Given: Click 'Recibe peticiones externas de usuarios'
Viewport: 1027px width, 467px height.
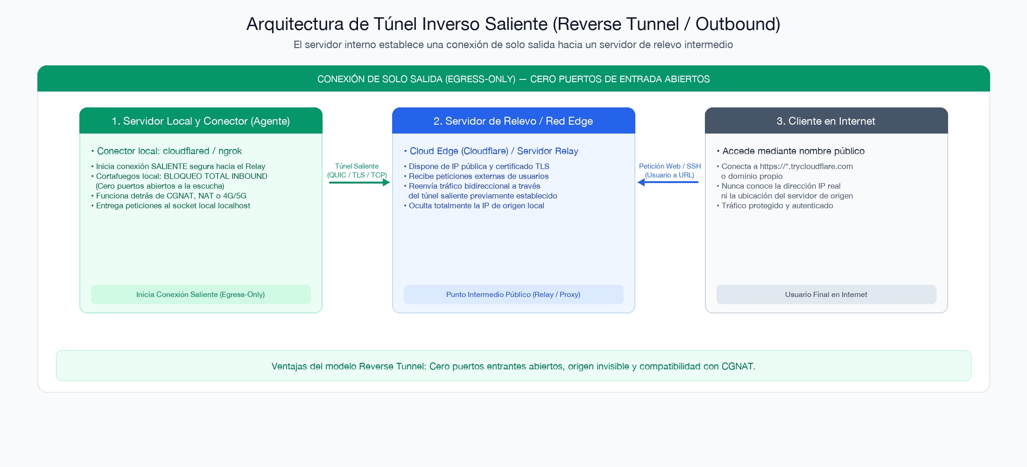Looking at the screenshot, I should pos(476,176).
